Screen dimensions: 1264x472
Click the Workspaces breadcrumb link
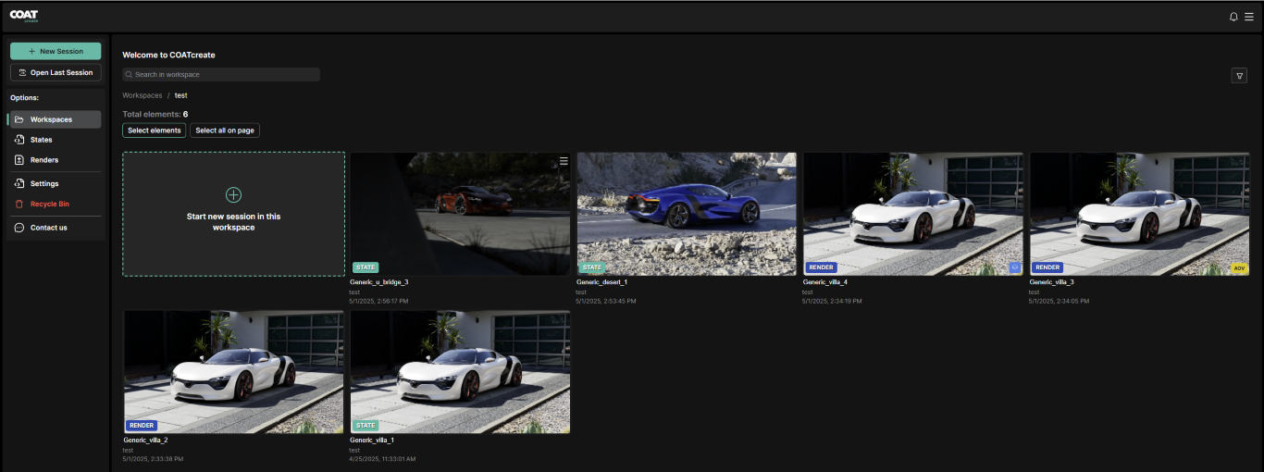(x=142, y=95)
